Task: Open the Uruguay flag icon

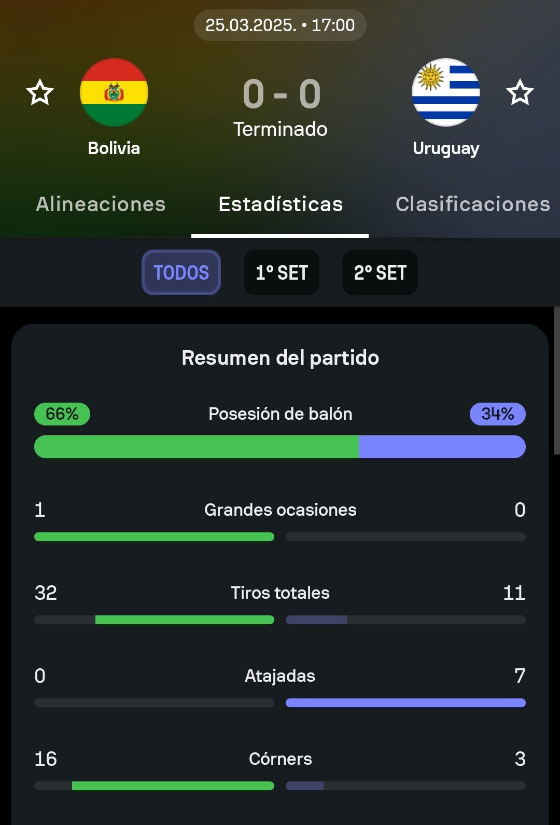Action: [x=446, y=92]
